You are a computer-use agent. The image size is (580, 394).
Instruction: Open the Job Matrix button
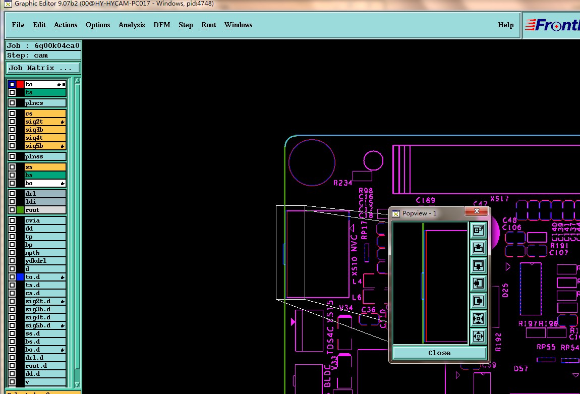43,68
